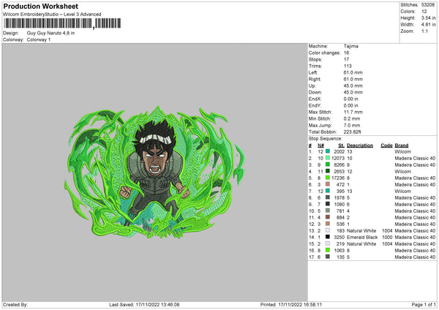Select 'Emerald Black' description in row 14
The image size is (439, 310).
pyautogui.click(x=362, y=238)
